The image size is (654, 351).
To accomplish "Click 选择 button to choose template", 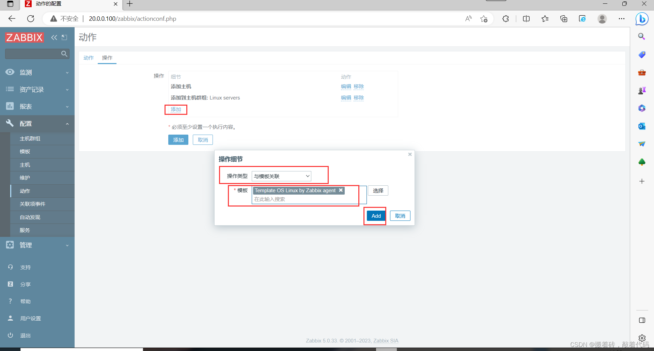I will tap(378, 190).
